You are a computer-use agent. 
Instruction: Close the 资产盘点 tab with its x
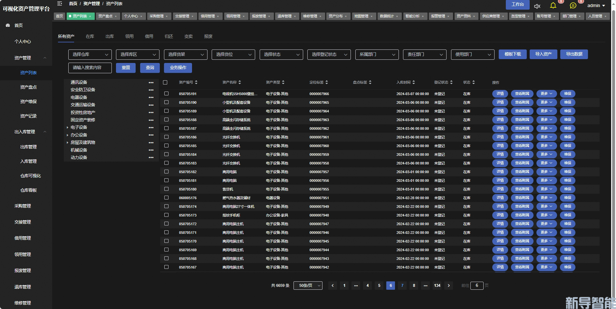pyautogui.click(x=116, y=16)
